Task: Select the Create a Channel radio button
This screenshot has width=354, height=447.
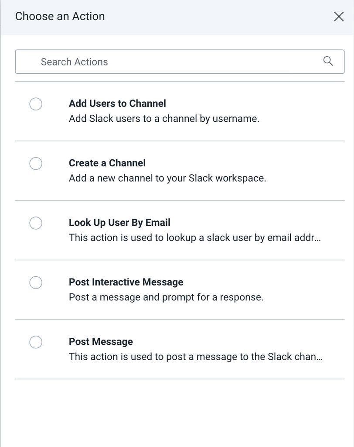Action: (36, 164)
